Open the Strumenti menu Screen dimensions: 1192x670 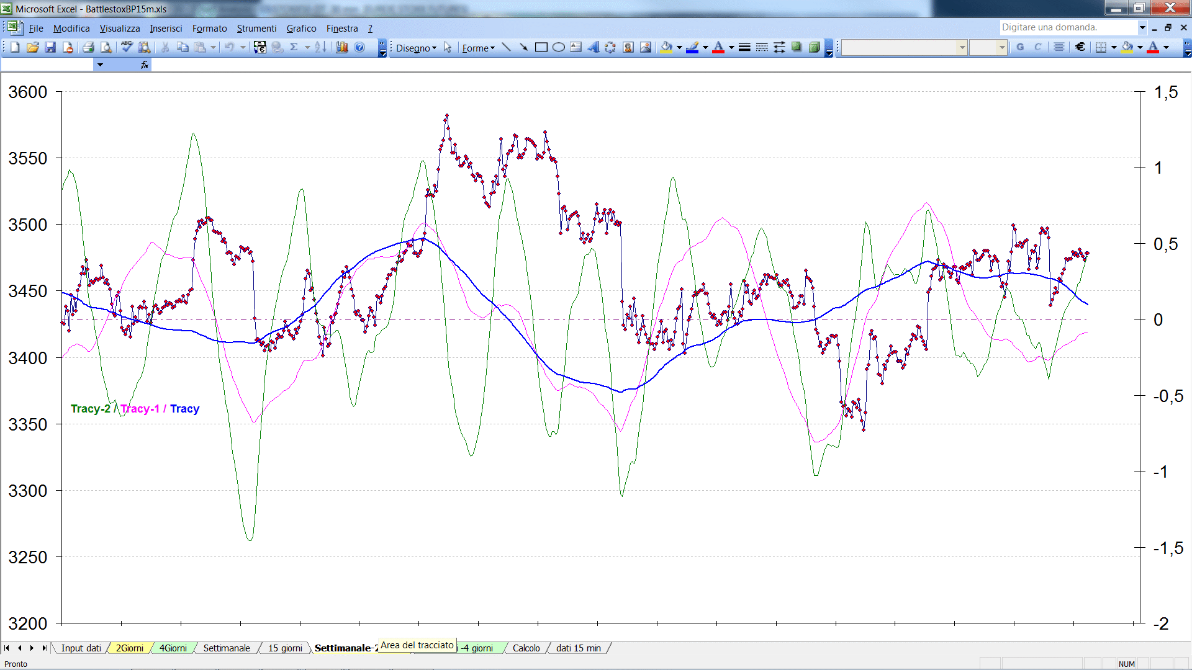coord(256,28)
